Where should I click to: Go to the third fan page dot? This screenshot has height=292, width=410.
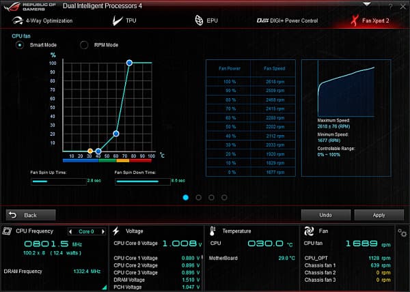click(x=211, y=198)
